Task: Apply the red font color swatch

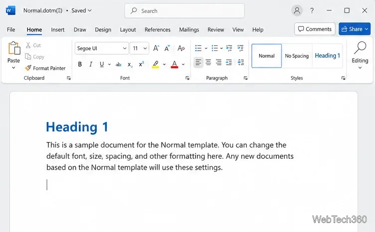Action: [x=175, y=64]
